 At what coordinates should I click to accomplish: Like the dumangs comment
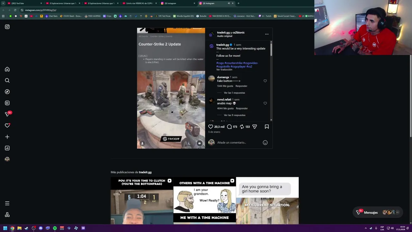tap(265, 81)
